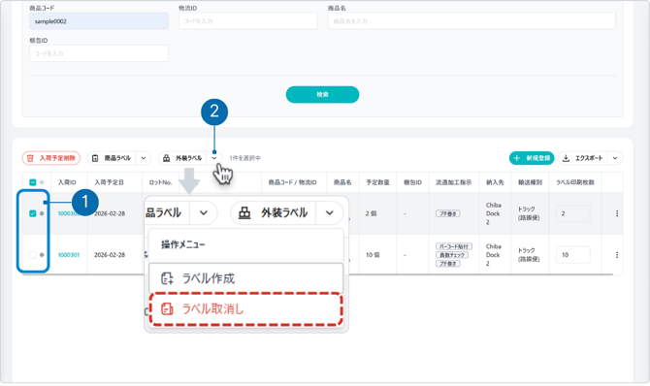The height and width of the screenshot is (386, 650).
Task: Click the enlarged chevron beside 外装ラベル in the callout
Action: click(x=330, y=213)
